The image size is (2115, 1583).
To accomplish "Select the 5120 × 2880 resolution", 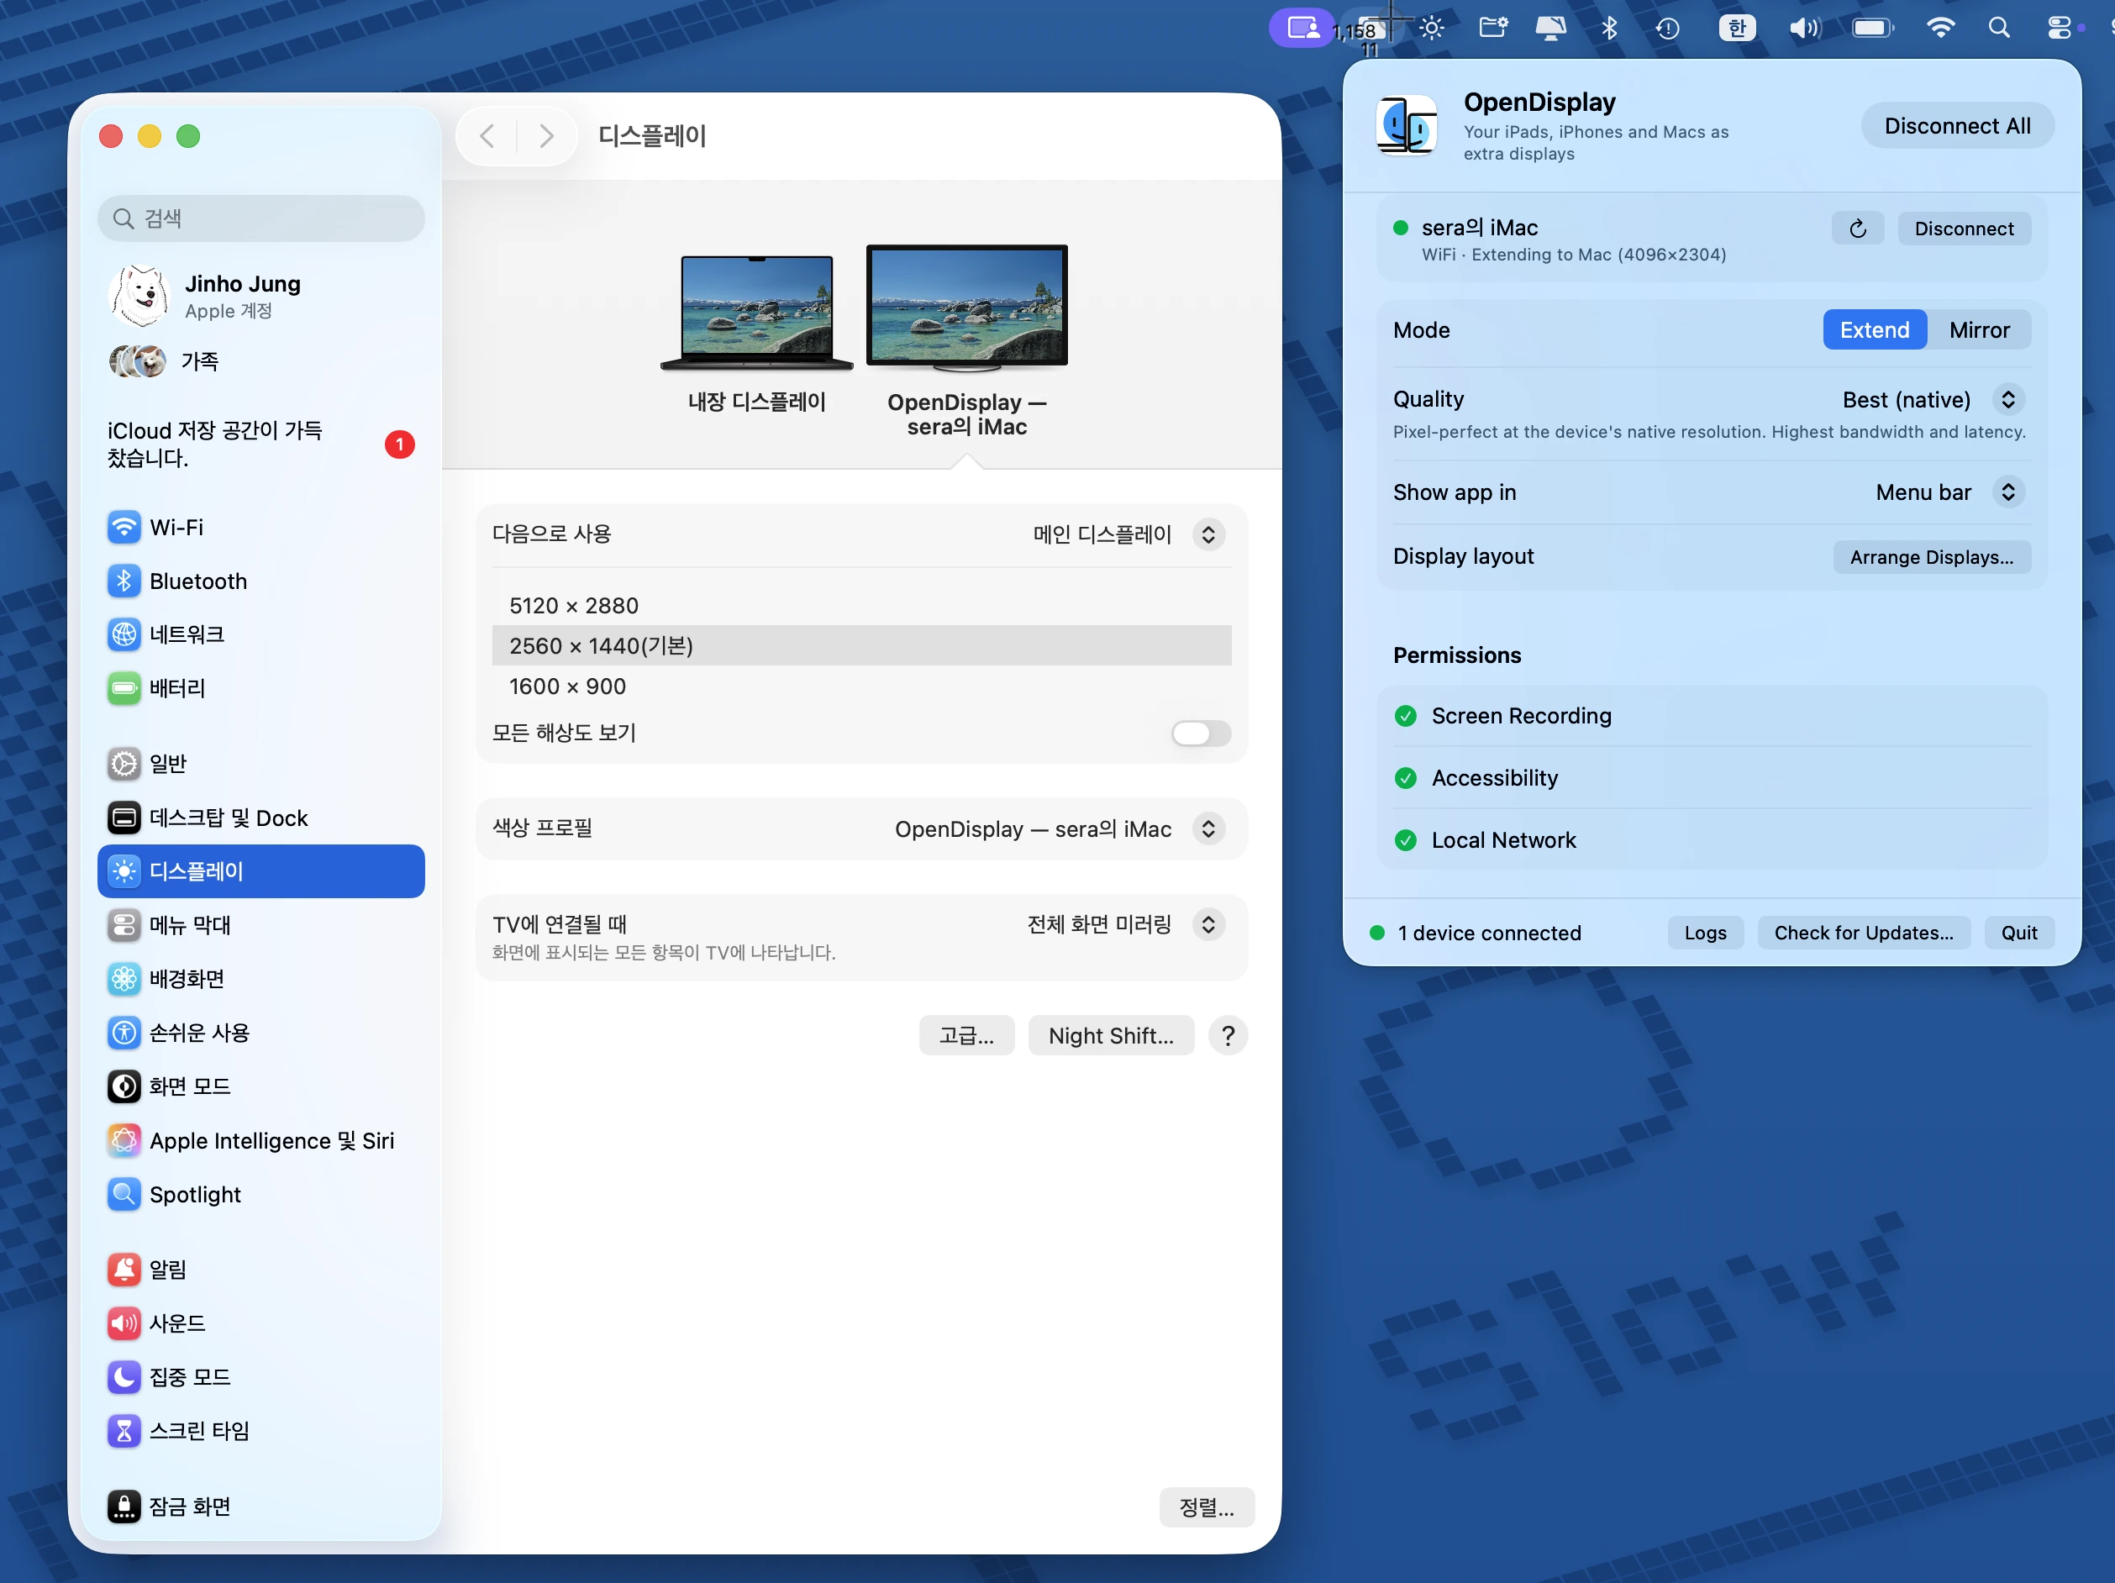I will [861, 606].
